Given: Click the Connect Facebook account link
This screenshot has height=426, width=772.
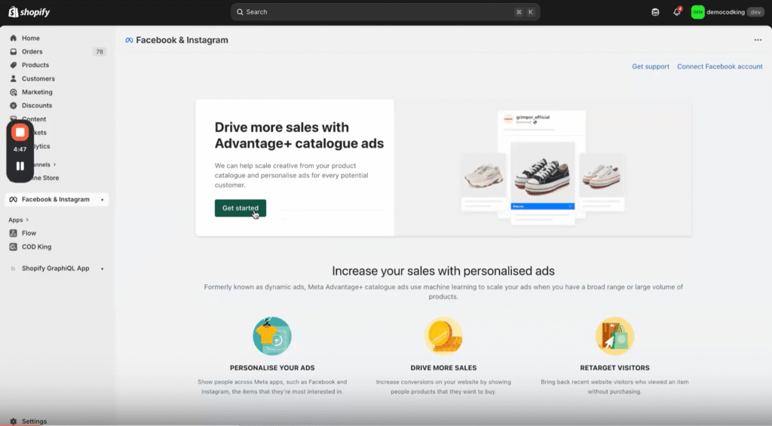Looking at the screenshot, I should [719, 66].
